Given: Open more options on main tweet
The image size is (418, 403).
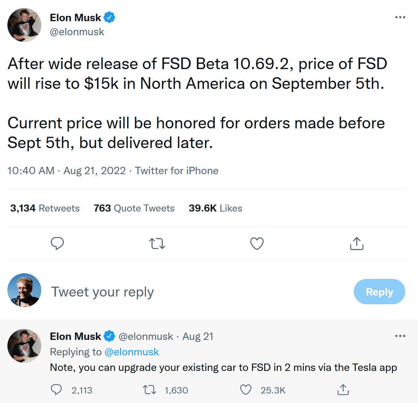Looking at the screenshot, I should (x=400, y=17).
